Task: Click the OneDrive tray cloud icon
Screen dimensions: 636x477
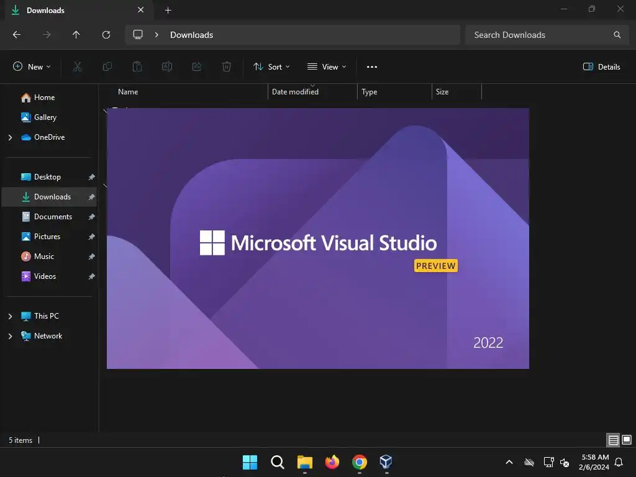Action: pyautogui.click(x=529, y=462)
